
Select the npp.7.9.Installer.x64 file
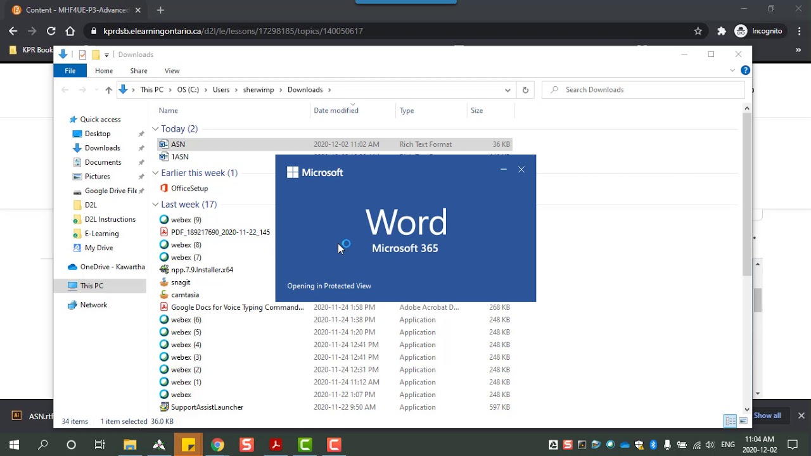point(201,270)
